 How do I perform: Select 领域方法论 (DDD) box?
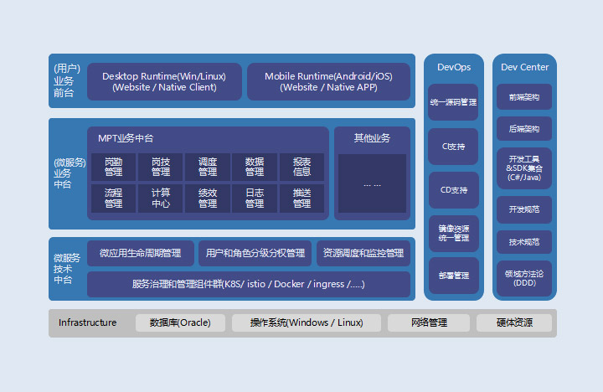(524, 278)
